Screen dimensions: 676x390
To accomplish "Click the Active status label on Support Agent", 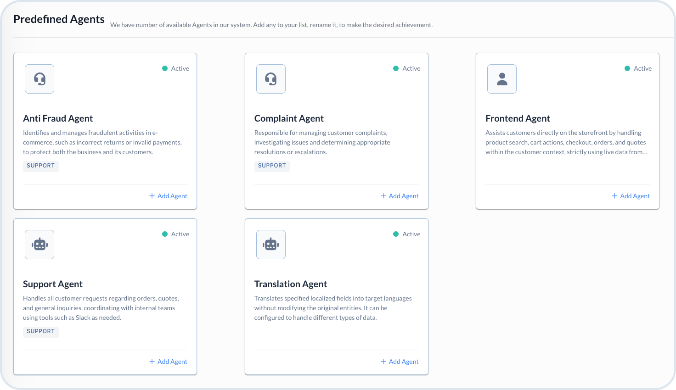I will (180, 234).
